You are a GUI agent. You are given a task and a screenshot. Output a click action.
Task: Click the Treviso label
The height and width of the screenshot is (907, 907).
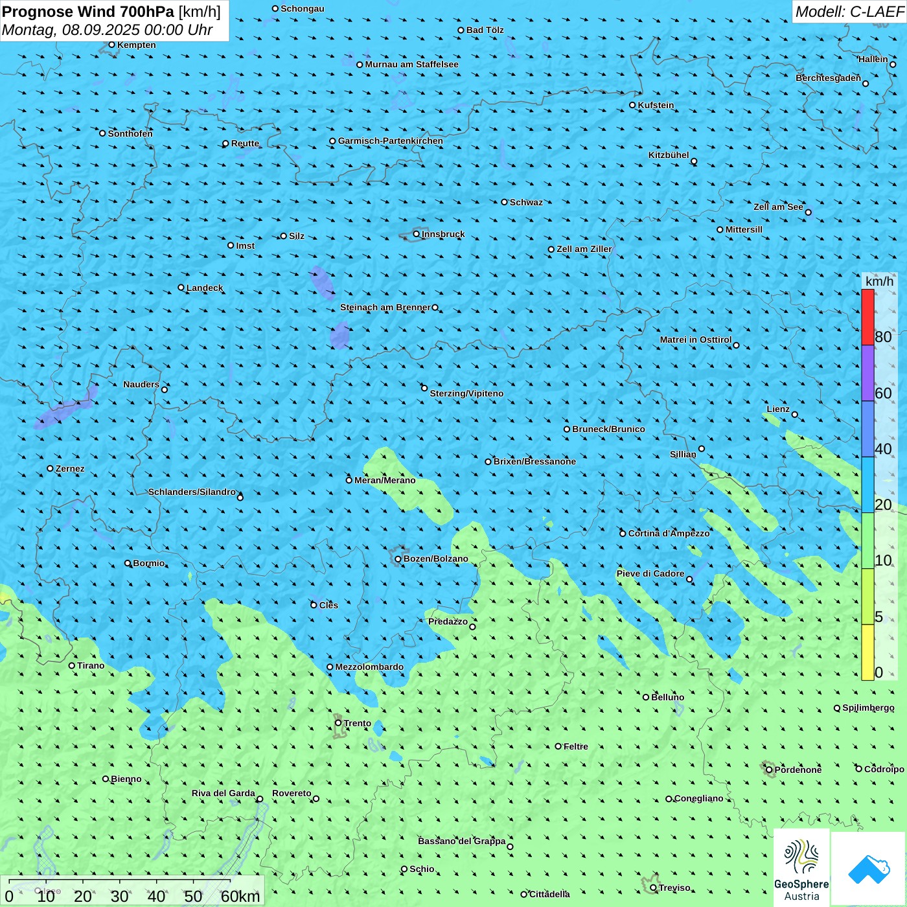click(674, 888)
